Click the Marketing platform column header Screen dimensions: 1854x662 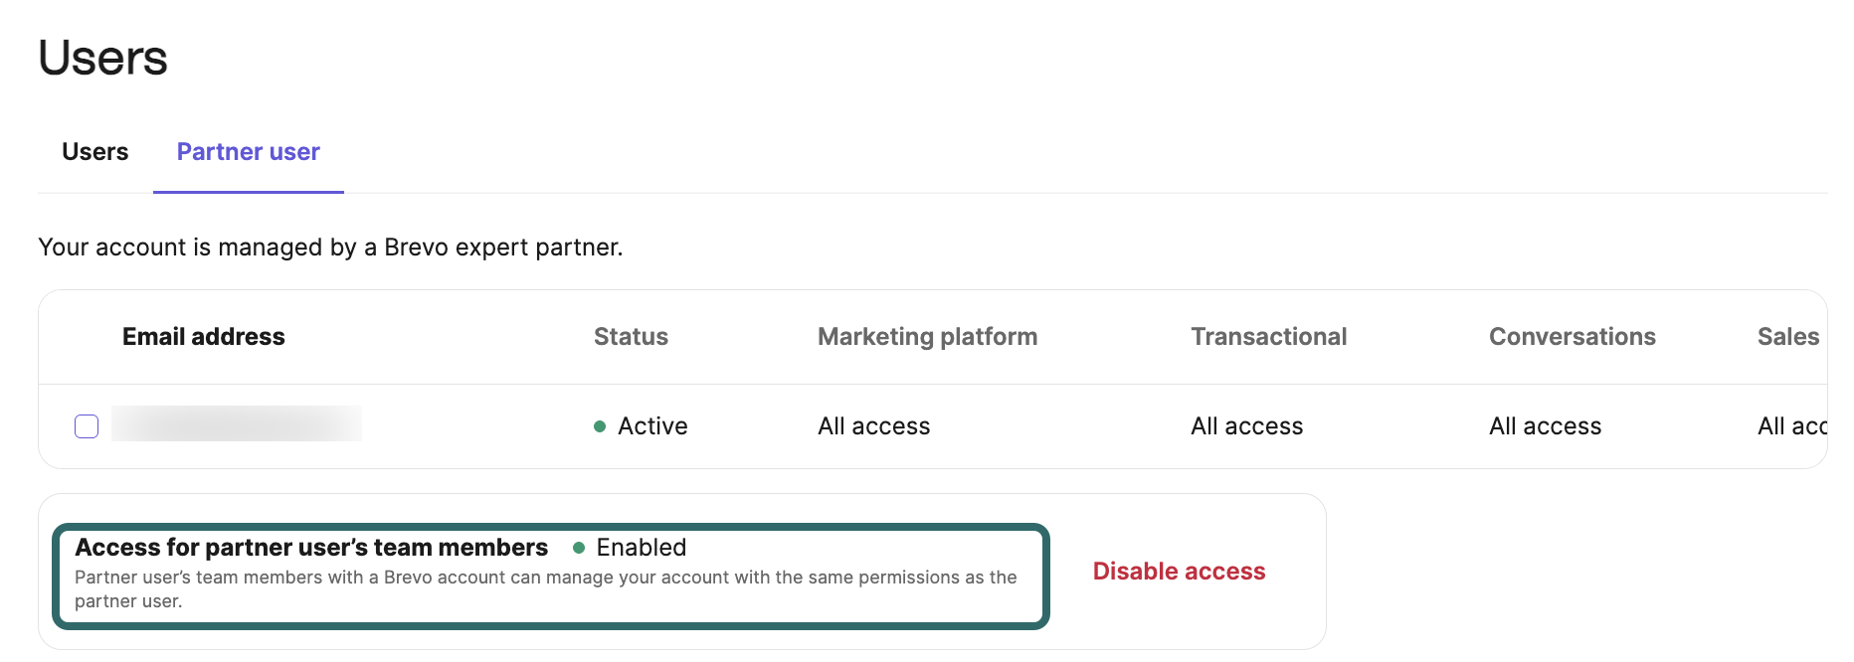pos(927,337)
